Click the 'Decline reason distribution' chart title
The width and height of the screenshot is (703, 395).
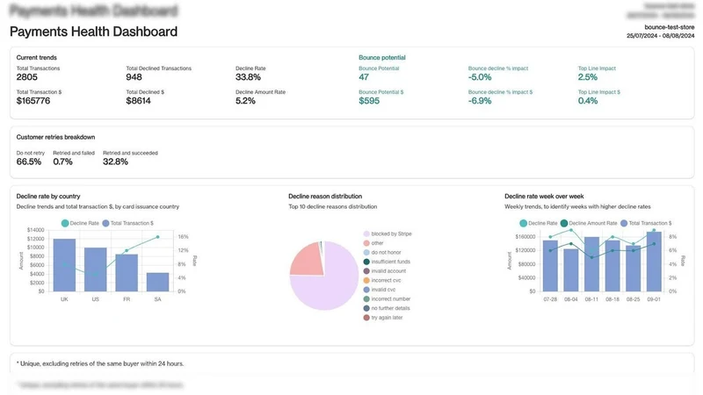tap(325, 196)
